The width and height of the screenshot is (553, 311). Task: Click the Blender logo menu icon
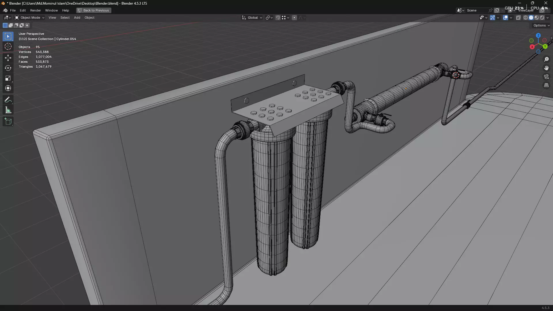click(x=5, y=10)
